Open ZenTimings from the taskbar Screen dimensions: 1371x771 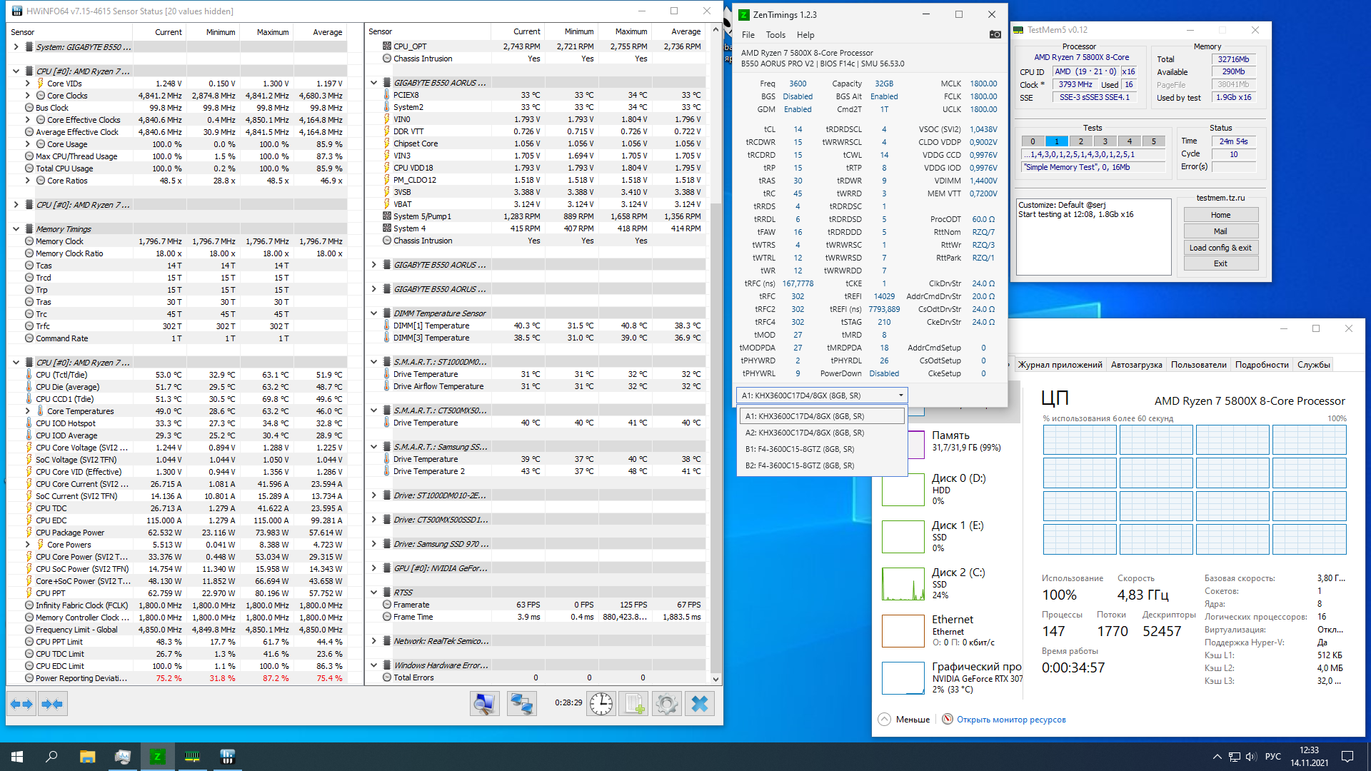click(x=158, y=757)
